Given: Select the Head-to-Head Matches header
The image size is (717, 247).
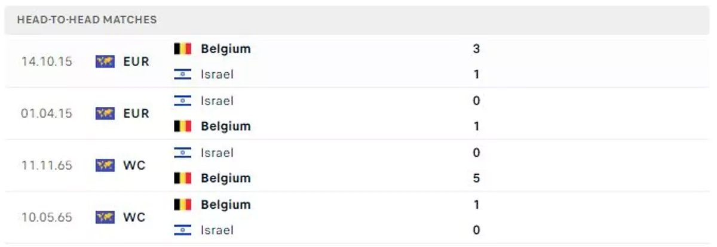Looking at the screenshot, I should pyautogui.click(x=87, y=20).
